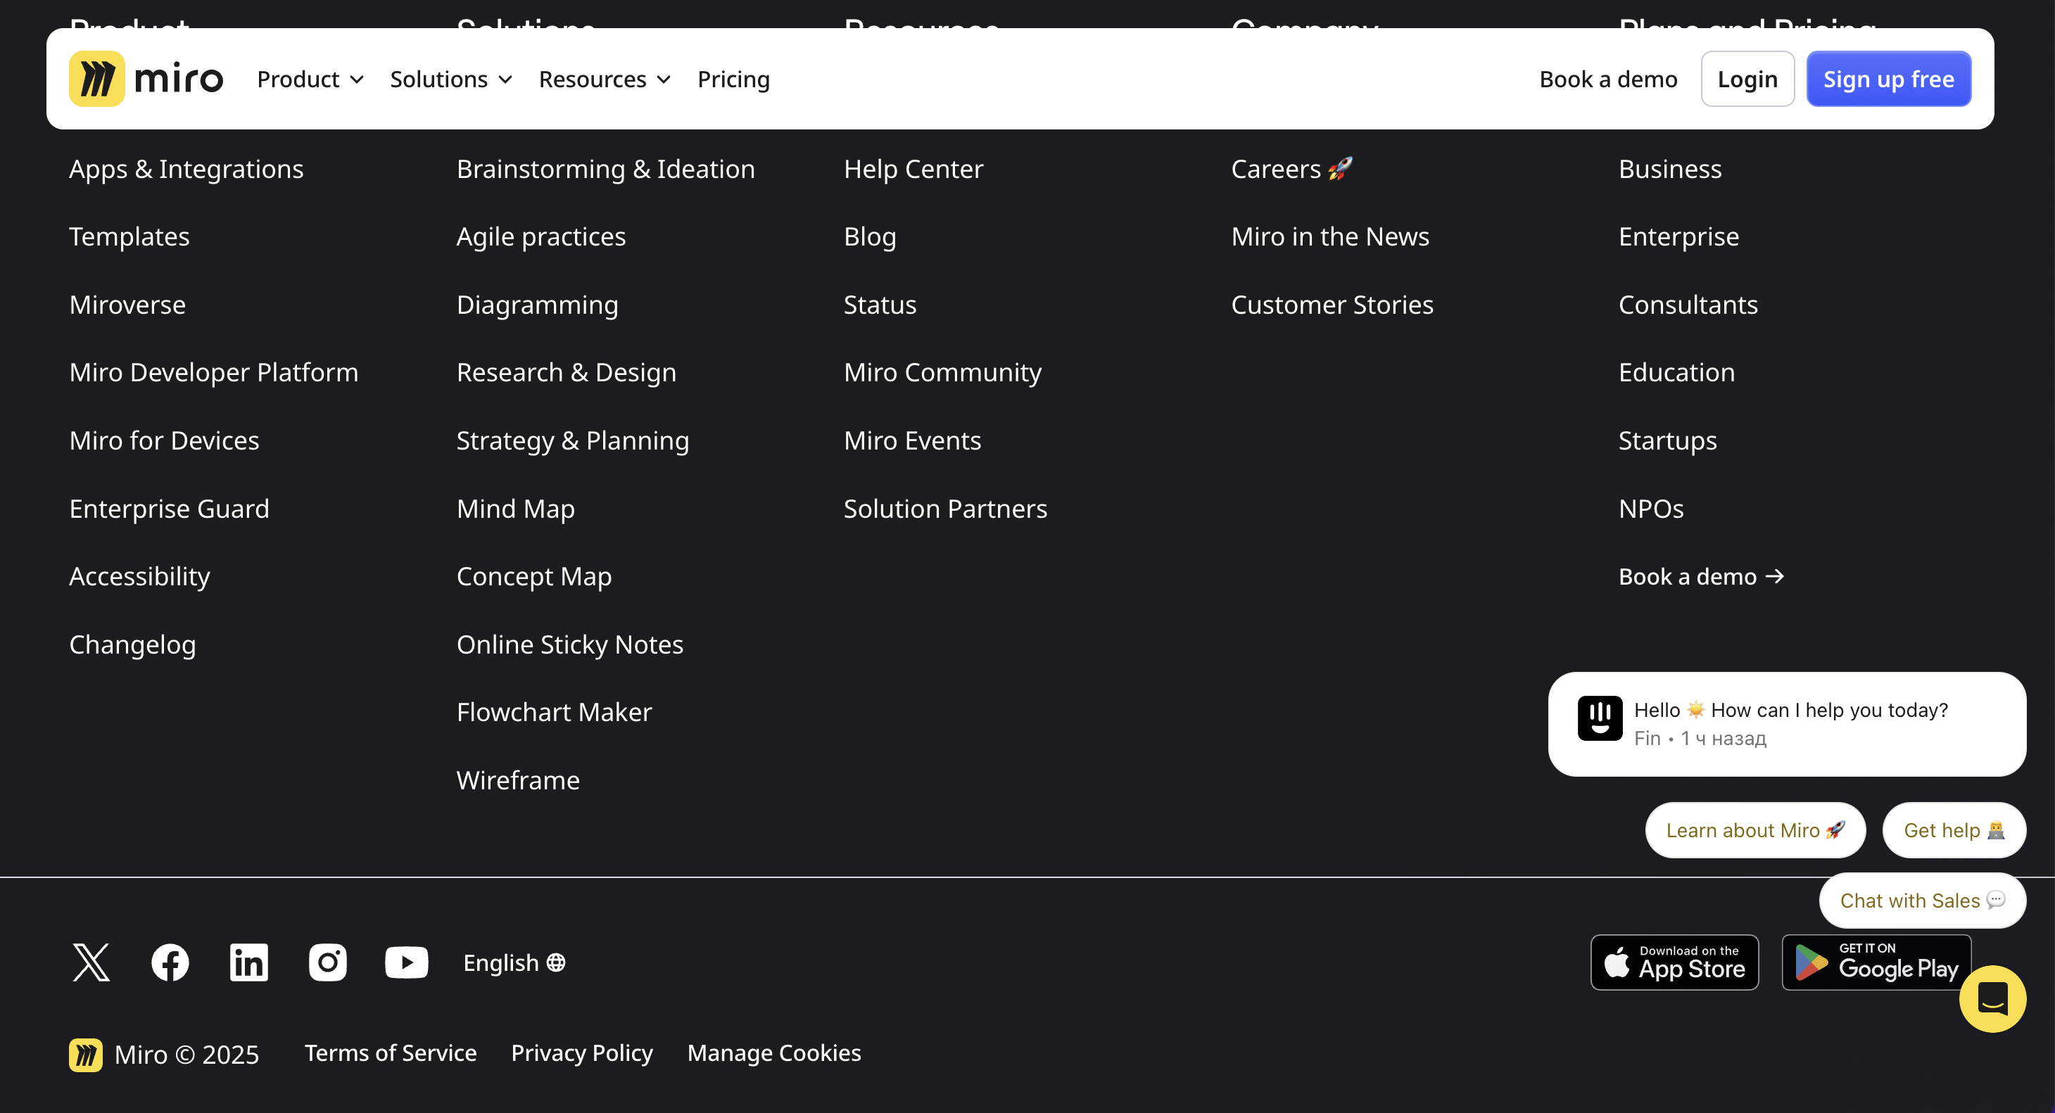The width and height of the screenshot is (2055, 1113).
Task: Click Book a demo arrow link in footer
Action: (x=1701, y=576)
